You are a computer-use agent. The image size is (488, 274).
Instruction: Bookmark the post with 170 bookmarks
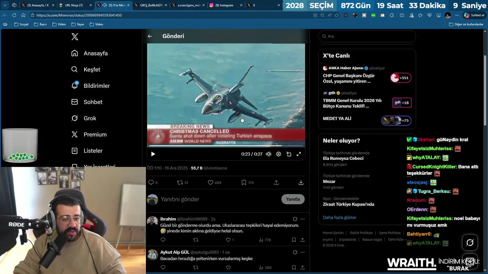[x=247, y=183]
